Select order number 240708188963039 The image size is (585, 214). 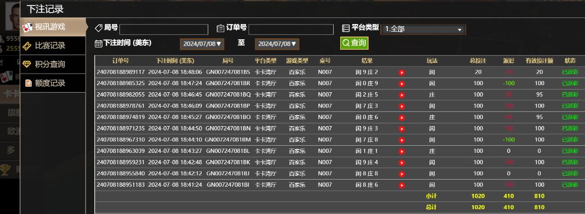click(120, 151)
